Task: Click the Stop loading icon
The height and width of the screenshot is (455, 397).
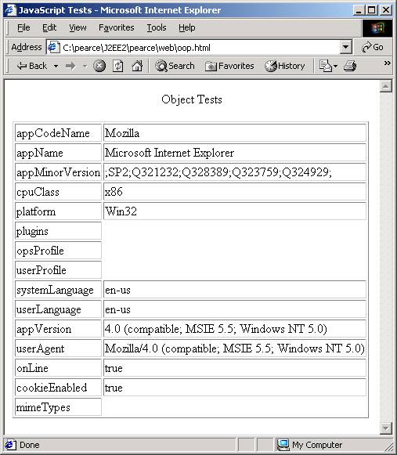Action: tap(99, 66)
